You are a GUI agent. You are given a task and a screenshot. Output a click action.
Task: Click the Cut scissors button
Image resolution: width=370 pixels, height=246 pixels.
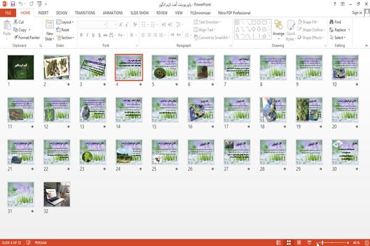point(18,22)
